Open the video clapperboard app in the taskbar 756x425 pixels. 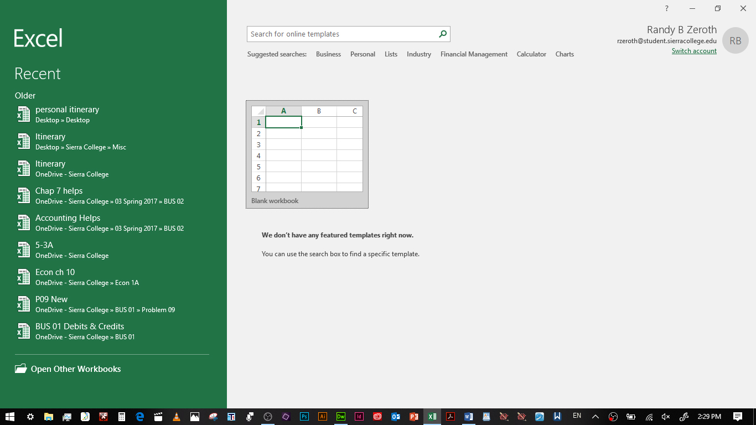(158, 417)
